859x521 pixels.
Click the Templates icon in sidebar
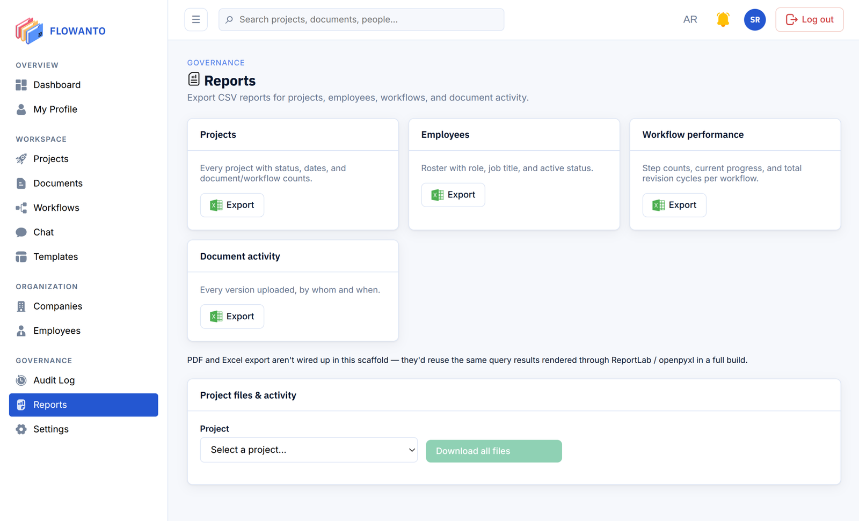tap(21, 257)
